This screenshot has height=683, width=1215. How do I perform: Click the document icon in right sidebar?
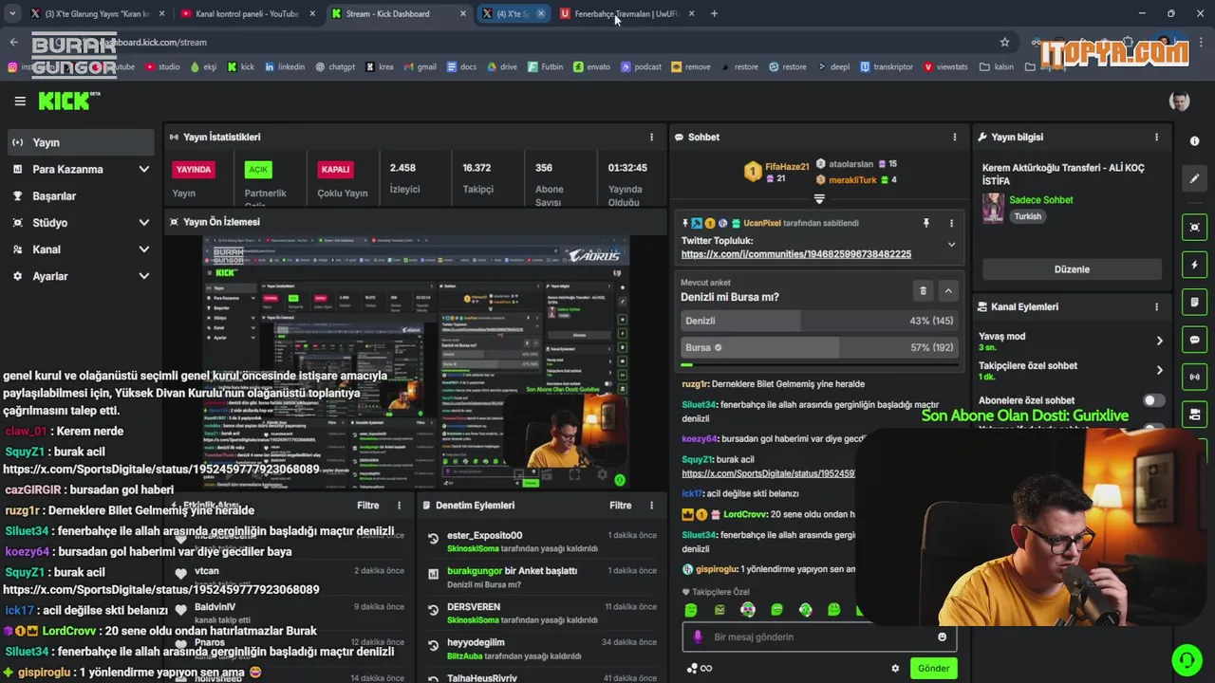[1194, 303]
